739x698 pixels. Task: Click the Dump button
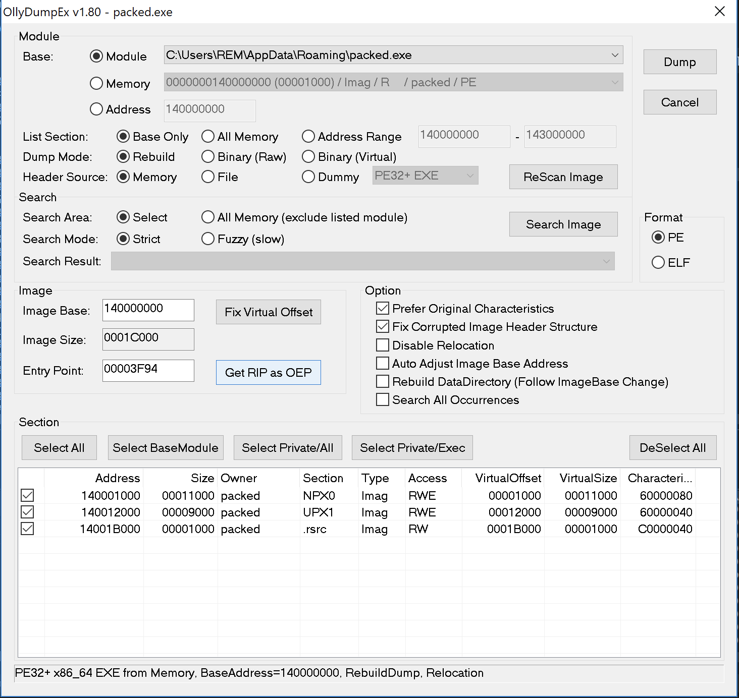pyautogui.click(x=680, y=62)
